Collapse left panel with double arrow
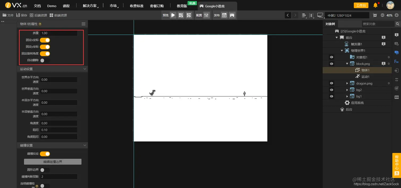Image resolution: width=401 pixels, height=188 pixels. click(x=2, y=21)
